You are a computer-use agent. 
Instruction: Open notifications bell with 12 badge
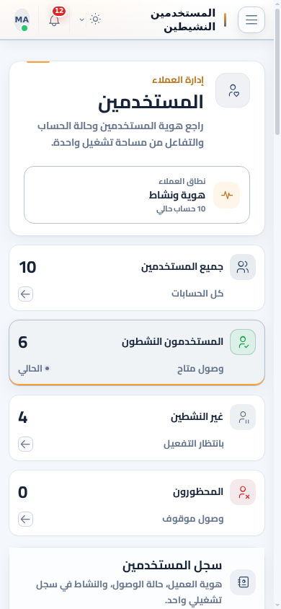(x=55, y=19)
